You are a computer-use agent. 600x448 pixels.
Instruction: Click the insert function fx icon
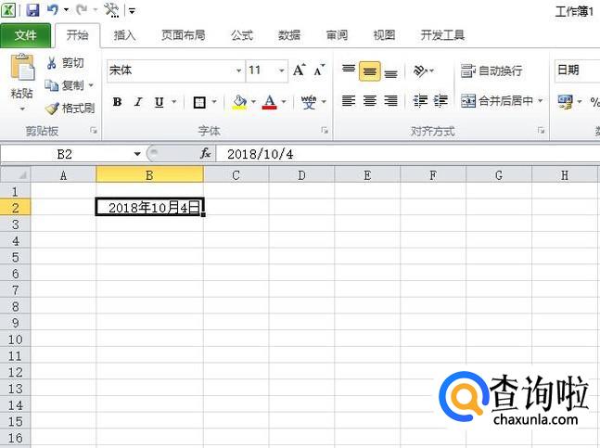click(206, 154)
